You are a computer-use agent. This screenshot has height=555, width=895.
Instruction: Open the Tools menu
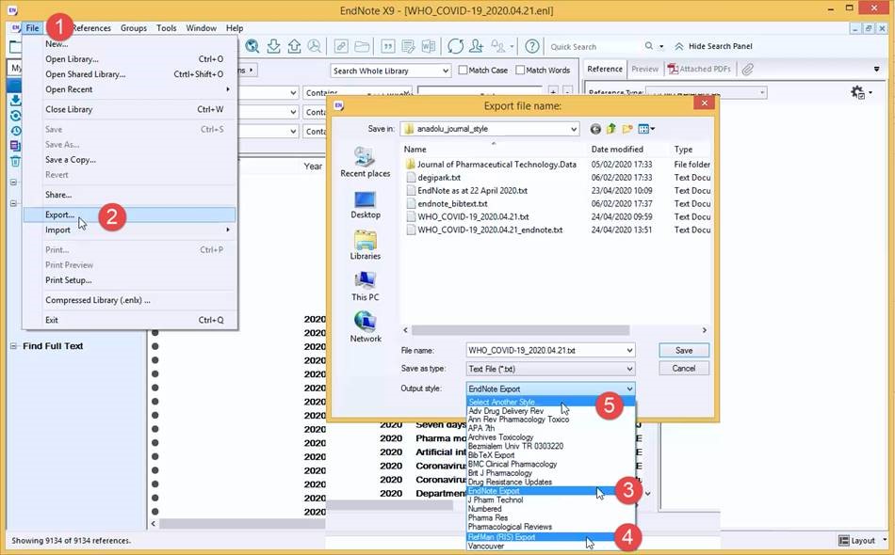[x=166, y=28]
